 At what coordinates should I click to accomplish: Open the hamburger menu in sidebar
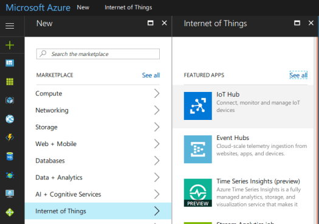[10, 26]
